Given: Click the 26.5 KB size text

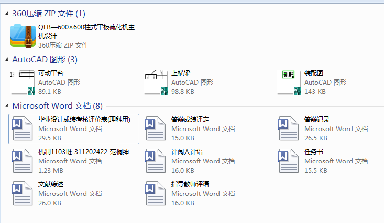Looking at the screenshot, I should 316,138.
